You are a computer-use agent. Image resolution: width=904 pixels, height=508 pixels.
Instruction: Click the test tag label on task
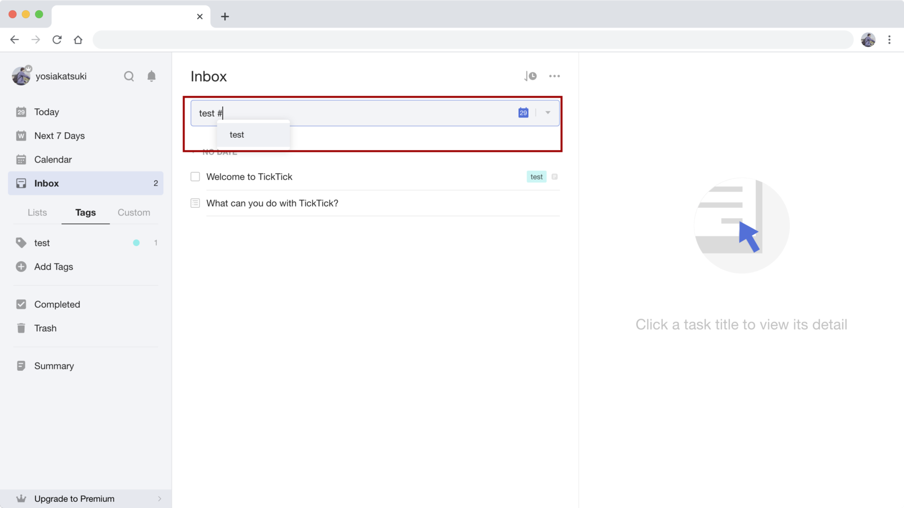pyautogui.click(x=536, y=177)
